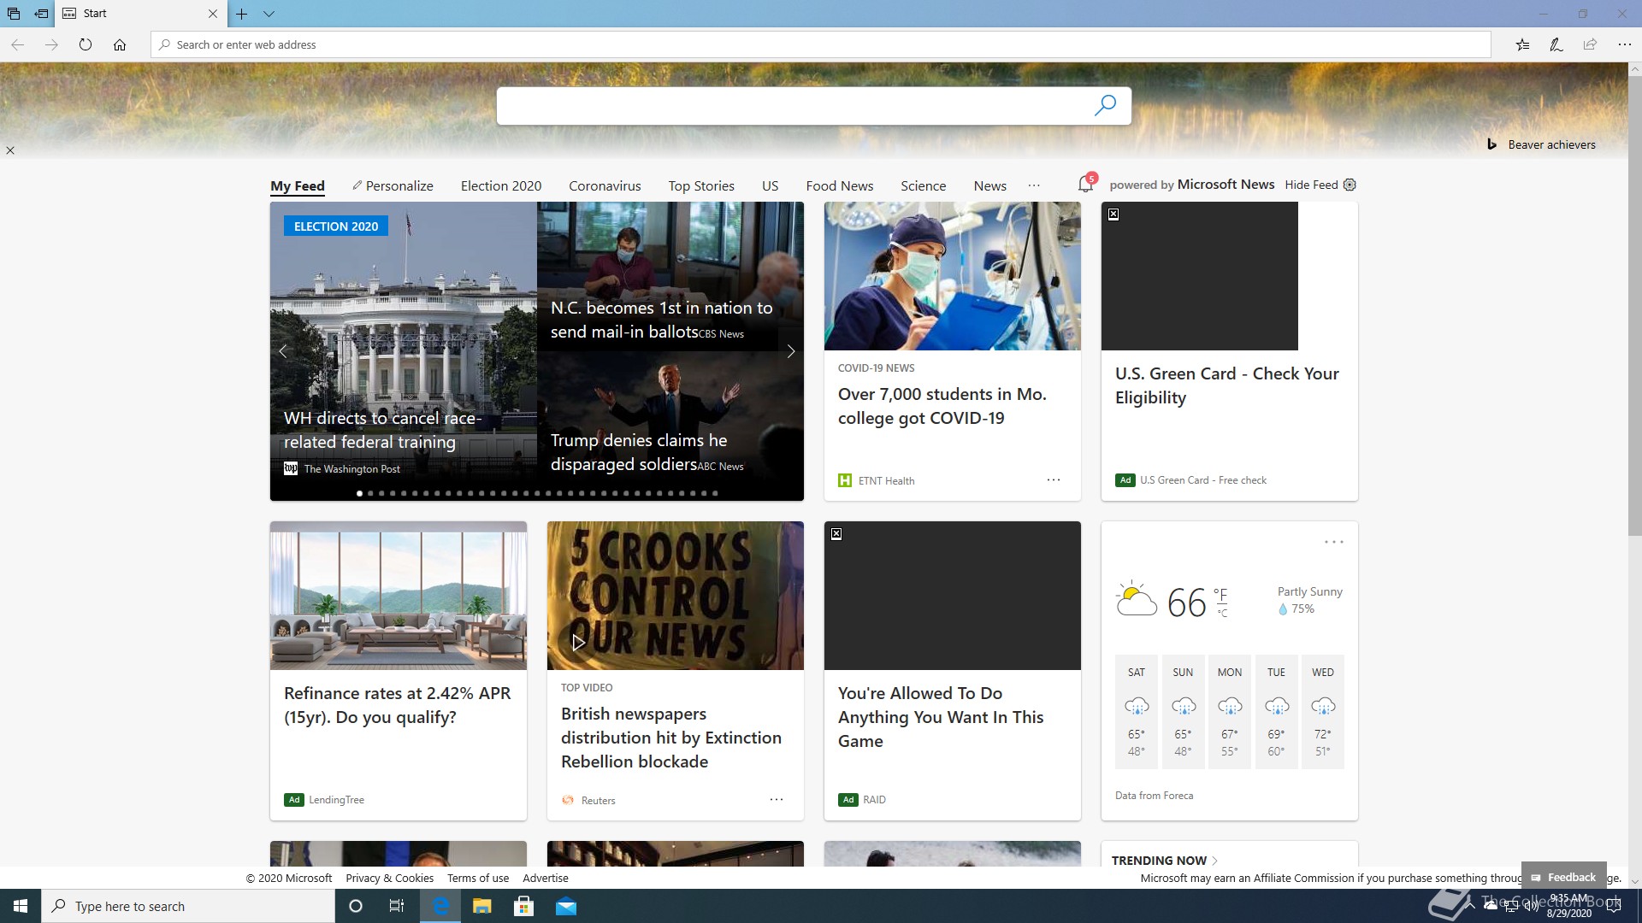Open the US news tab
The width and height of the screenshot is (1642, 923).
coord(771,185)
